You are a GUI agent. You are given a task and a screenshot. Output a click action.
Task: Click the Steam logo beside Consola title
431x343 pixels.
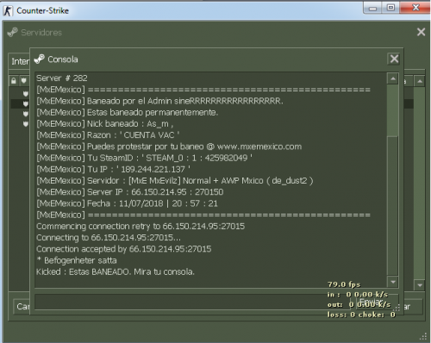click(x=39, y=59)
